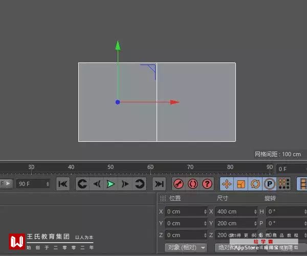Click the 0 F current frame field

coord(292,169)
